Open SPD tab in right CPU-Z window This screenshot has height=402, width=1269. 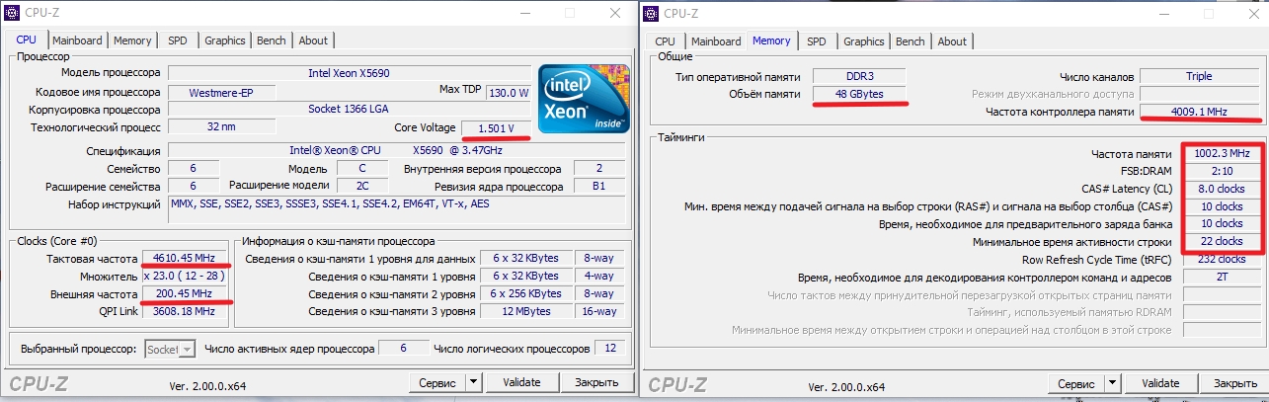point(816,41)
